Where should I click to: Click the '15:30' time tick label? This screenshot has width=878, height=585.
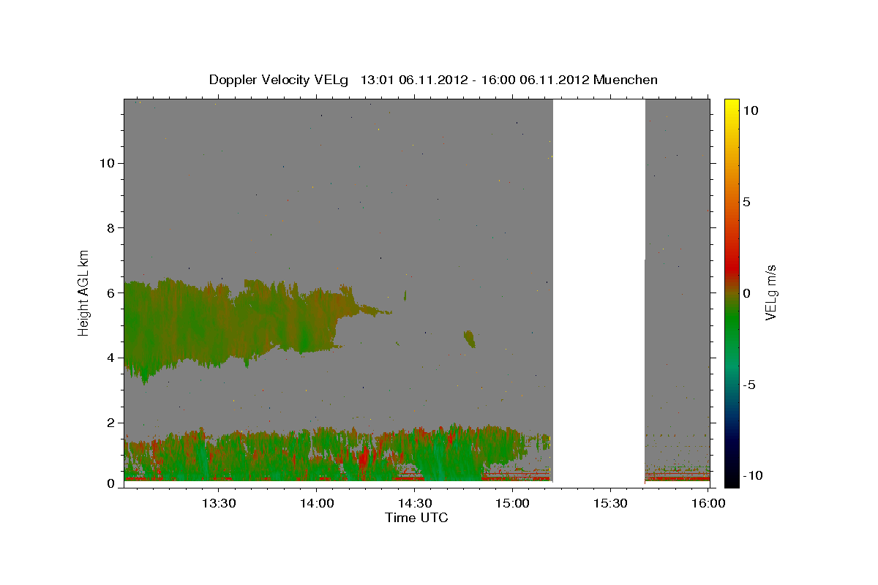click(610, 503)
